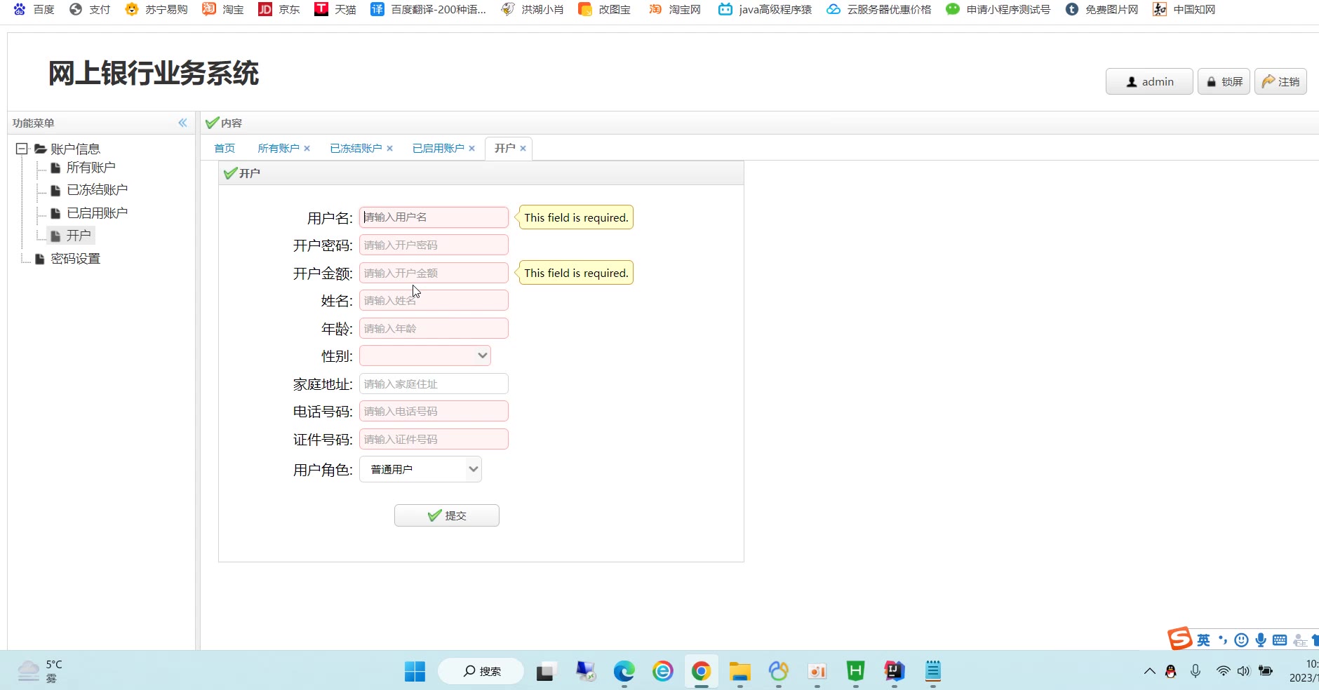
Task: Open the Microsoft Edge taskbar icon
Action: coord(624,672)
